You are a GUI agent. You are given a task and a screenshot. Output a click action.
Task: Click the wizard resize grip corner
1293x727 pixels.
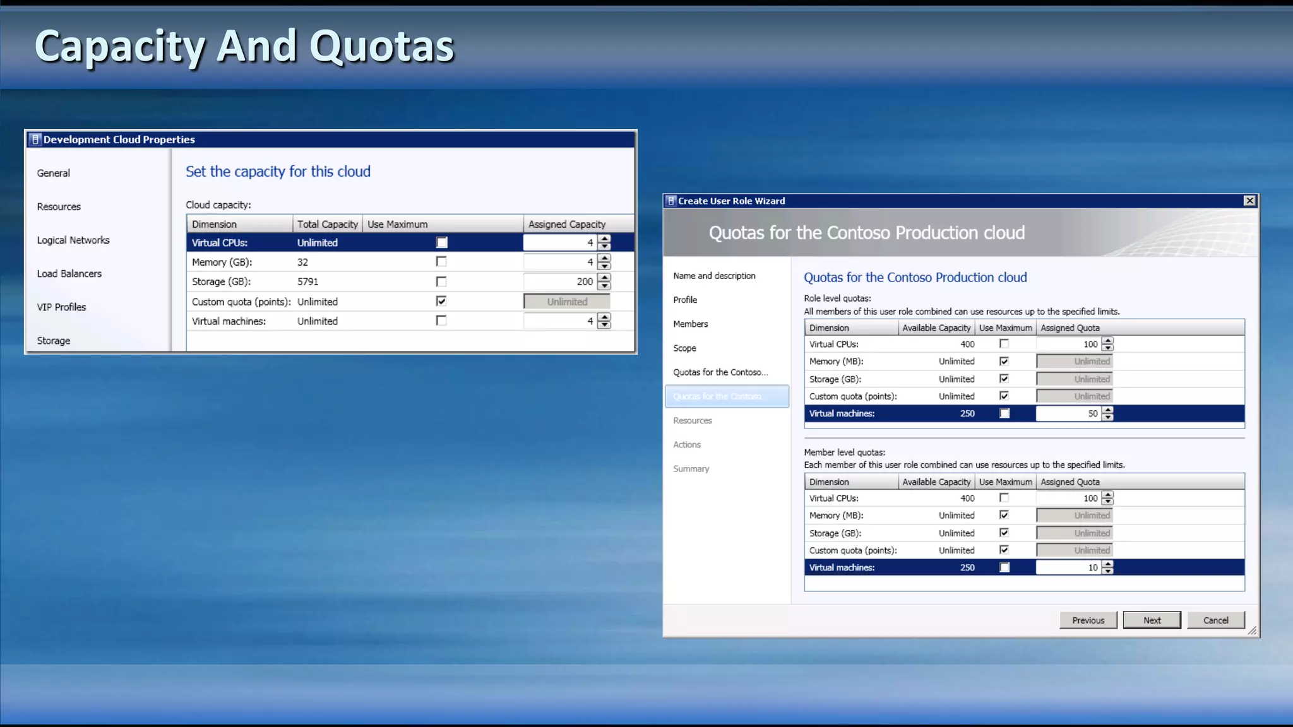pyautogui.click(x=1253, y=630)
